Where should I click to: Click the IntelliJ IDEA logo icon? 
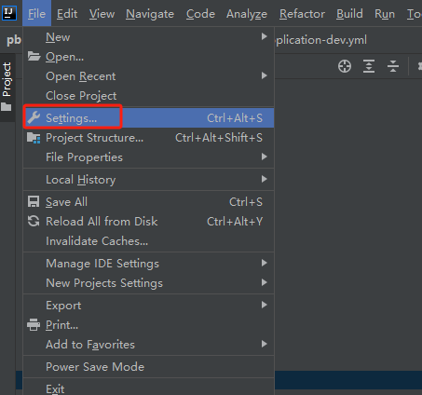coord(9,13)
